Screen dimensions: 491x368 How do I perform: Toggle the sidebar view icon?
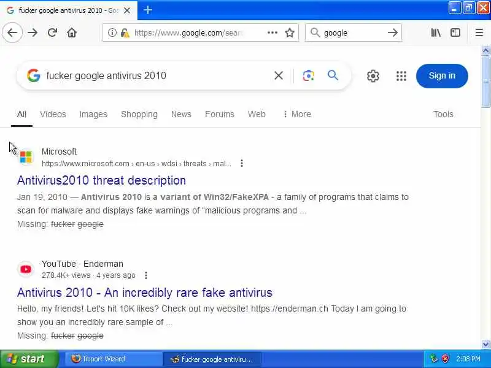[455, 33]
